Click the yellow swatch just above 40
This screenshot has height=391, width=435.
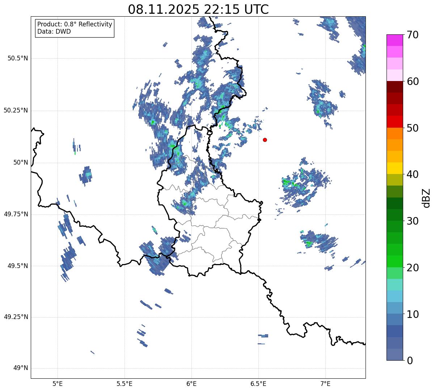[394, 169]
